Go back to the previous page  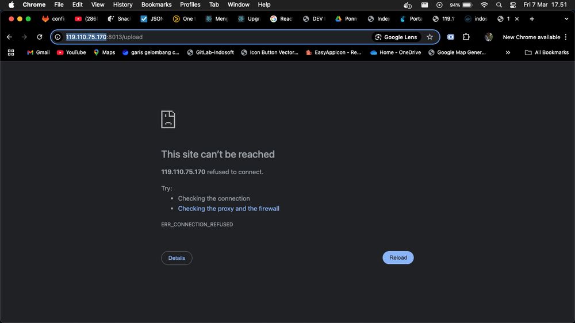click(9, 37)
